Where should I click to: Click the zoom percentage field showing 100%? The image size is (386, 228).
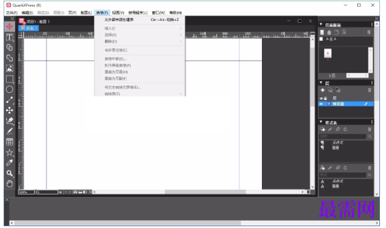(26, 192)
